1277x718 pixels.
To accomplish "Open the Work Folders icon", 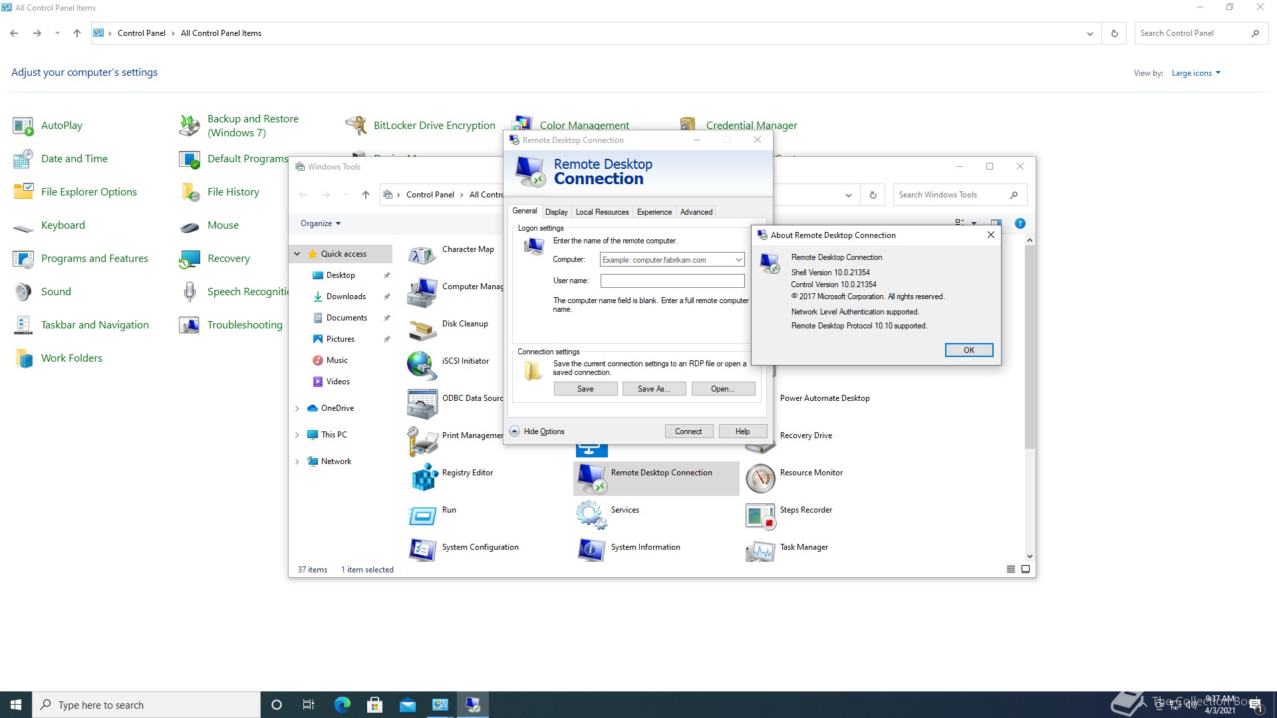I will point(23,358).
